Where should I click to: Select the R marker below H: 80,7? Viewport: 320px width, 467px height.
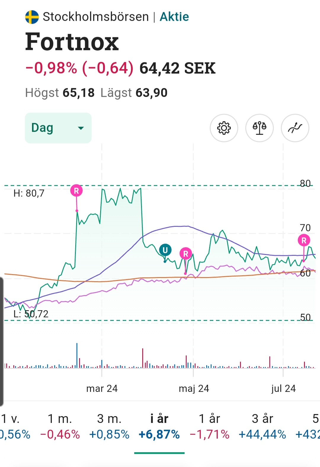pos(76,191)
